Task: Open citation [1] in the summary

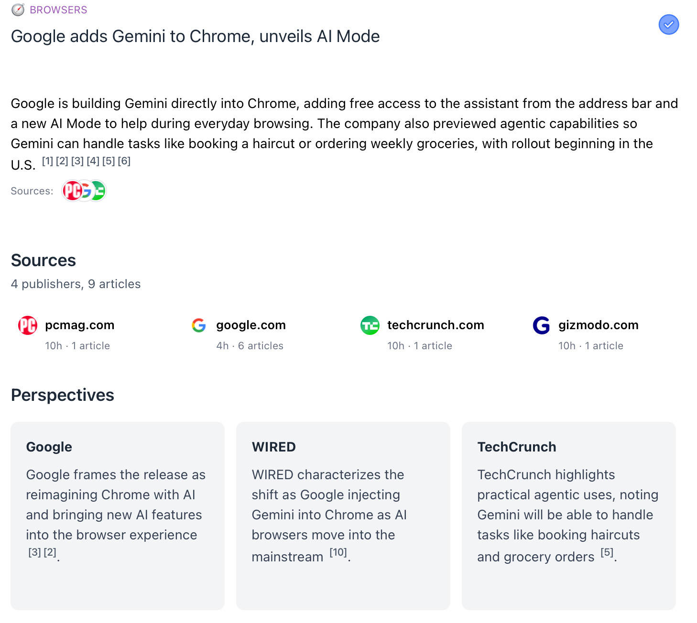Action: click(47, 161)
